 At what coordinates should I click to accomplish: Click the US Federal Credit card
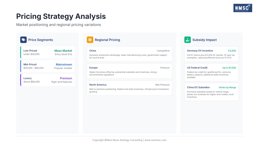coord(211,72)
